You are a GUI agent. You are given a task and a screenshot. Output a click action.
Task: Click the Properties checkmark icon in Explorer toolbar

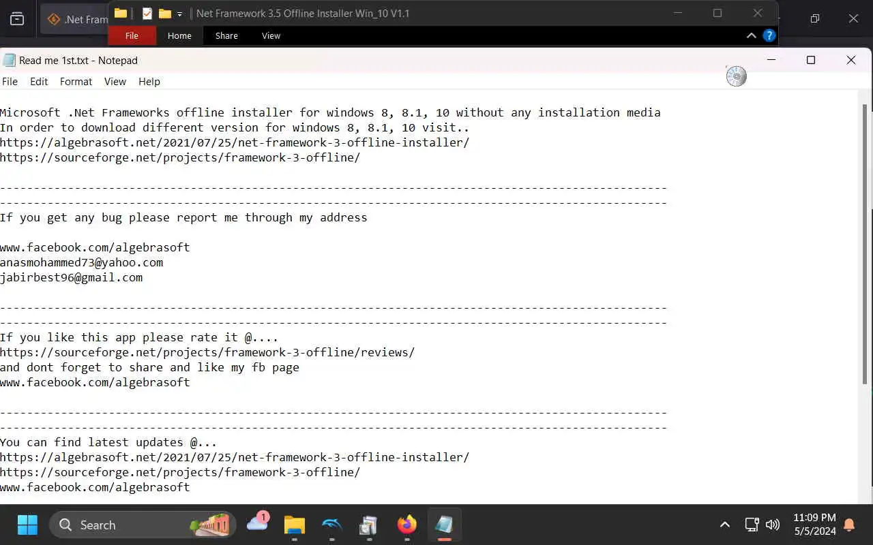[147, 13]
